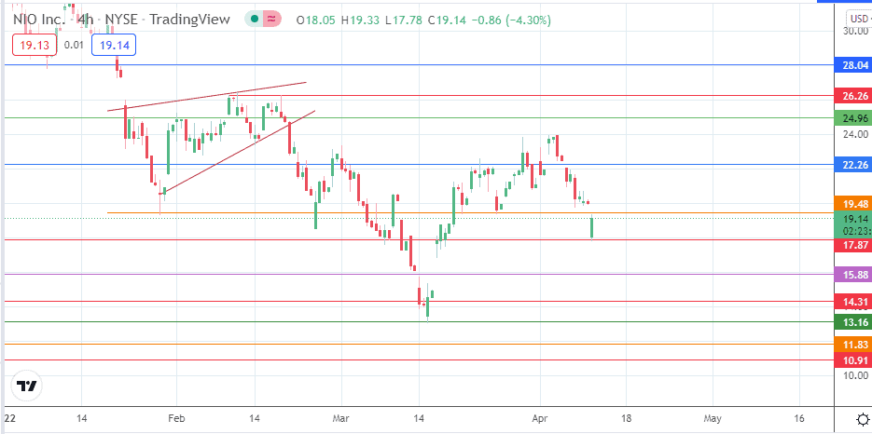The image size is (872, 434).
Task: Click the −0.86 (−4.30%) change value
Action: (511, 20)
